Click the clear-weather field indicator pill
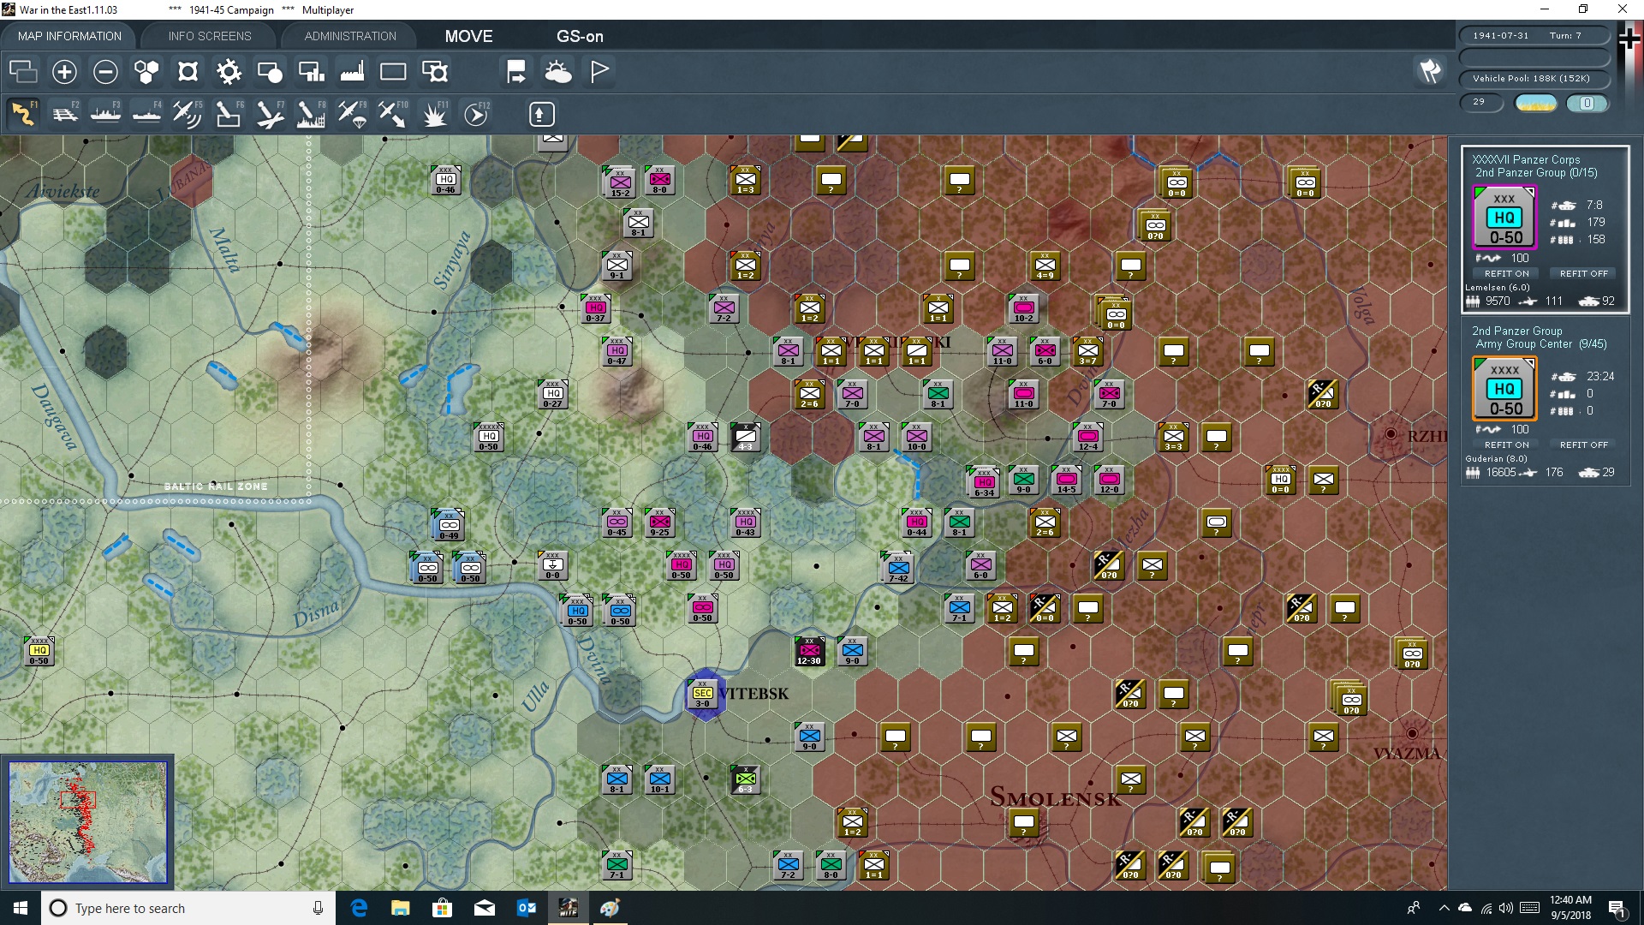This screenshot has height=925, width=1644. (1536, 103)
